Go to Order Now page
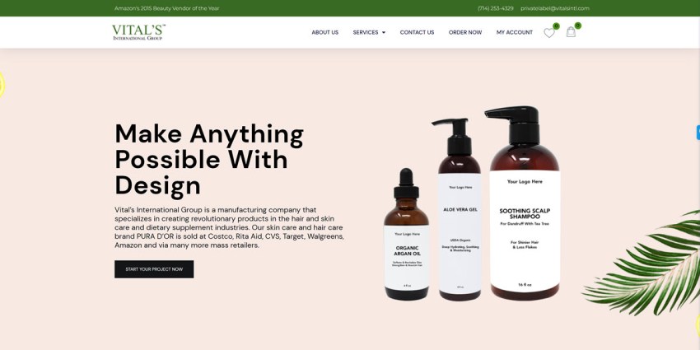The width and height of the screenshot is (700, 350). 465,33
